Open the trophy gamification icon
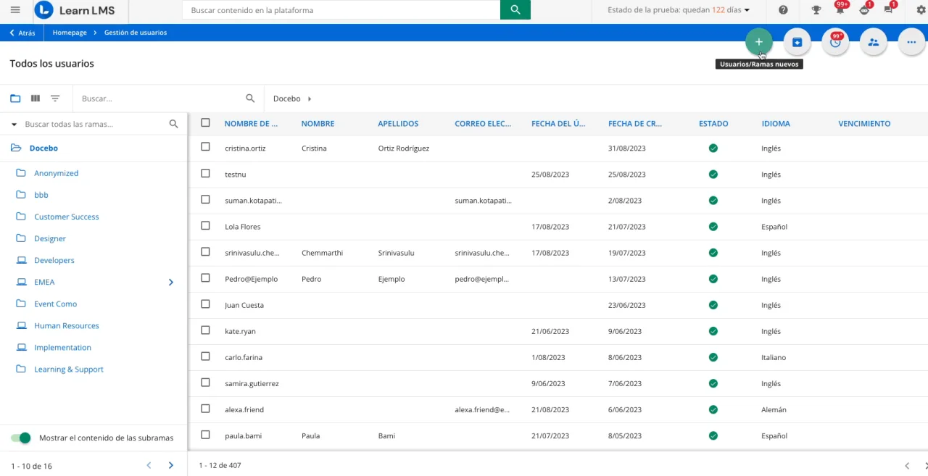The width and height of the screenshot is (928, 476). [816, 10]
